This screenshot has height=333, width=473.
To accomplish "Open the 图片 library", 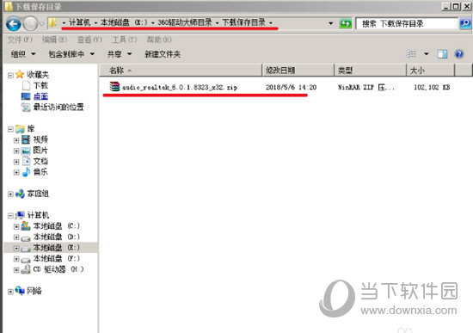I will point(40,150).
